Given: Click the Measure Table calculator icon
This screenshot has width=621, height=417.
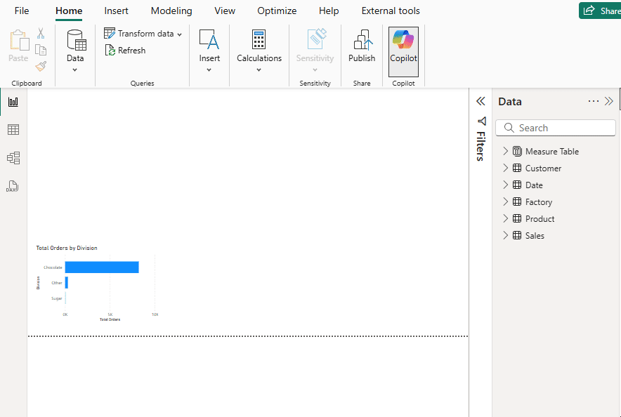Looking at the screenshot, I should tap(517, 151).
